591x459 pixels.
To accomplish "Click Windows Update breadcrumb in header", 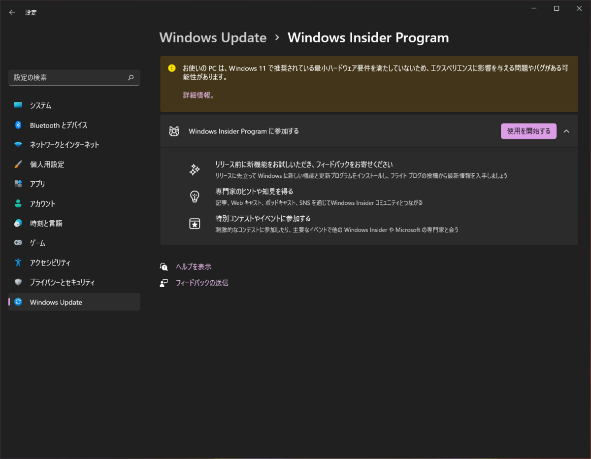I will coord(213,37).
